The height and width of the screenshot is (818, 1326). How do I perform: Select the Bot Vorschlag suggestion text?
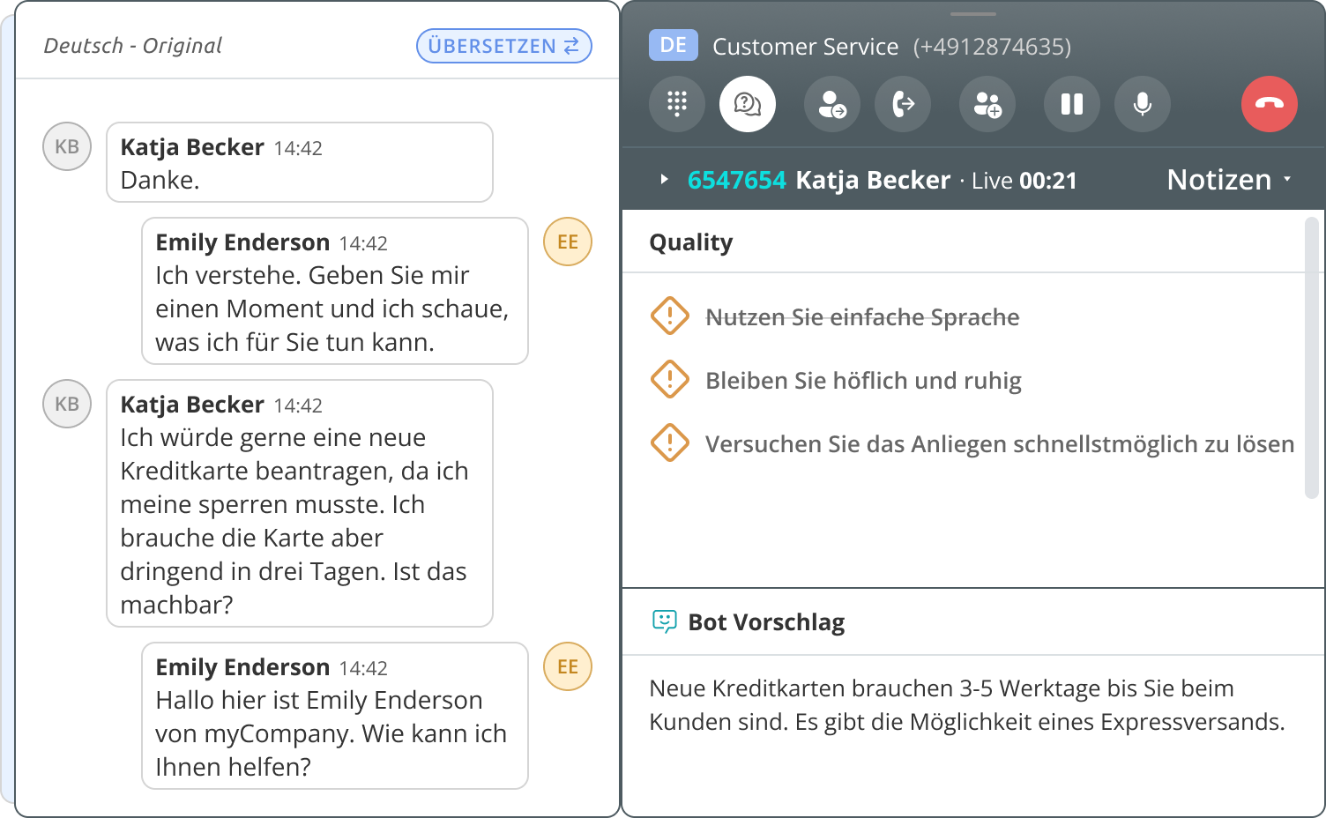(x=966, y=705)
